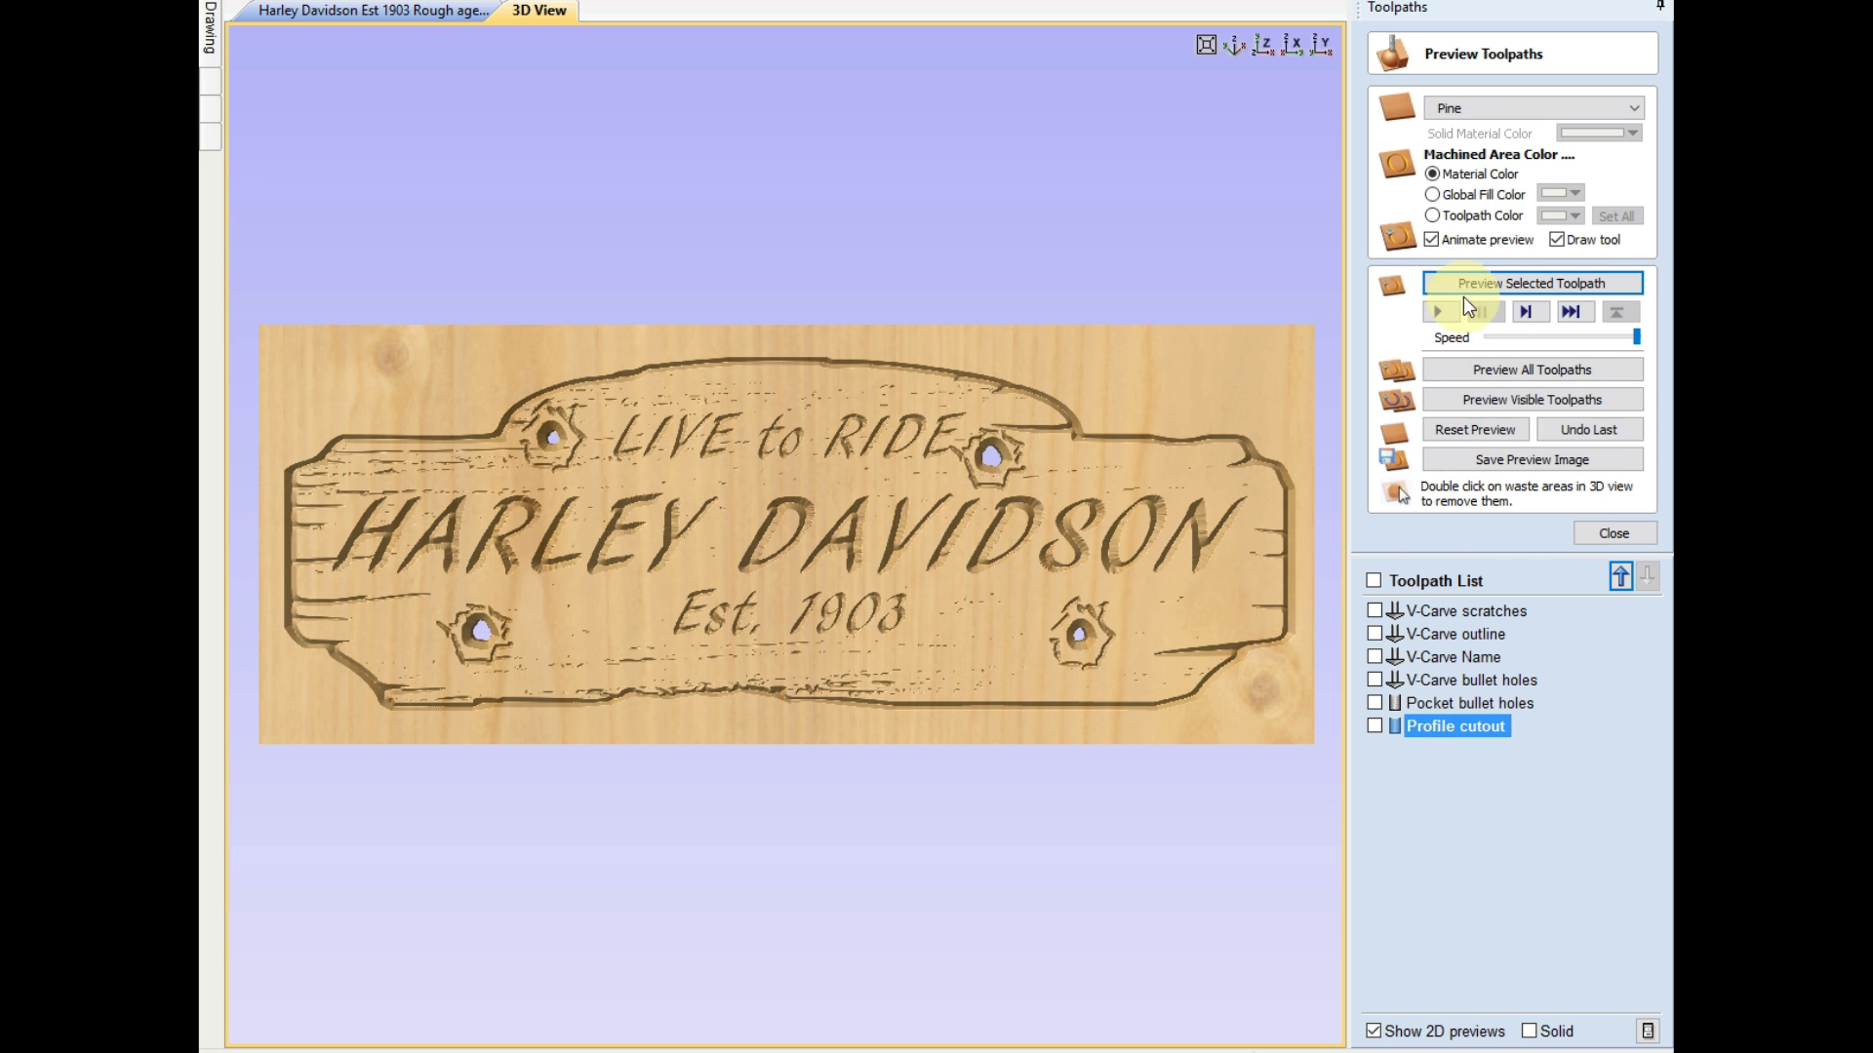Viewport: 1873px width, 1053px height.
Task: Click the Set All button
Action: (1616, 216)
